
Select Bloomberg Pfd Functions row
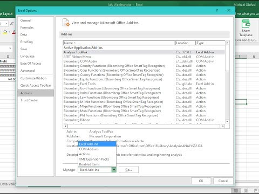[x=144, y=115]
